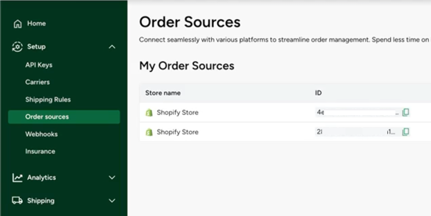431x216 pixels.
Task: Click the Order Sources page heading
Action: pos(190,22)
